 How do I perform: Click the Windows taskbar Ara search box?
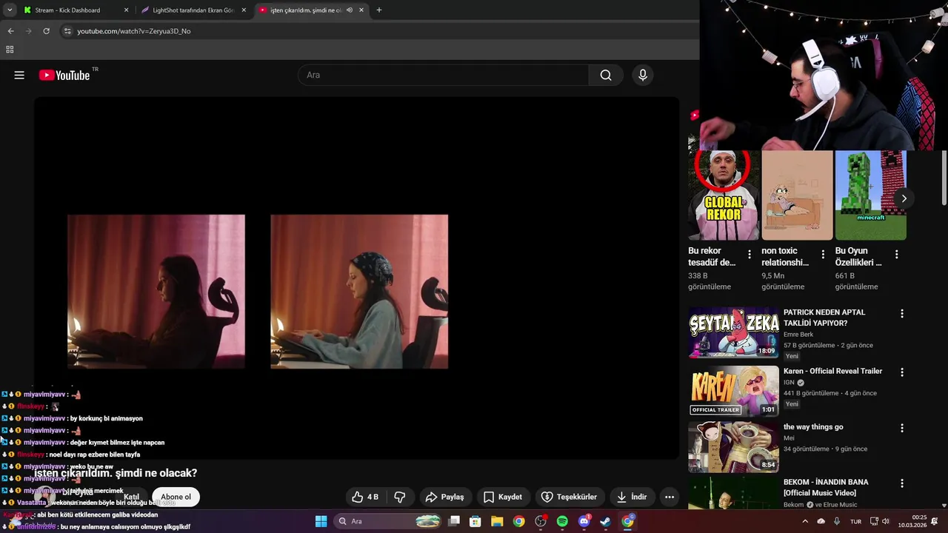pyautogui.click(x=388, y=521)
